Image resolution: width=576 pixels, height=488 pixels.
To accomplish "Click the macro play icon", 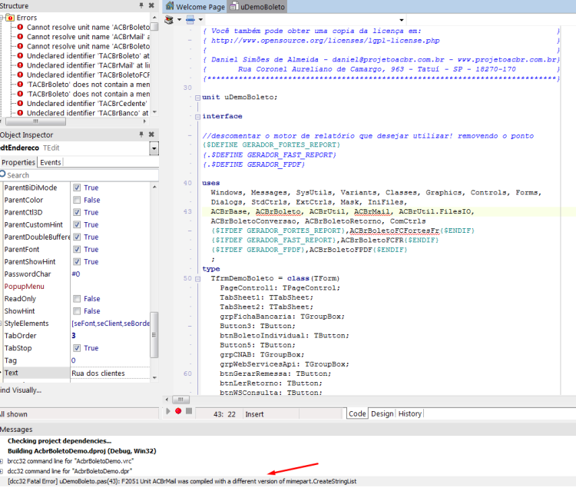I will pos(168,411).
